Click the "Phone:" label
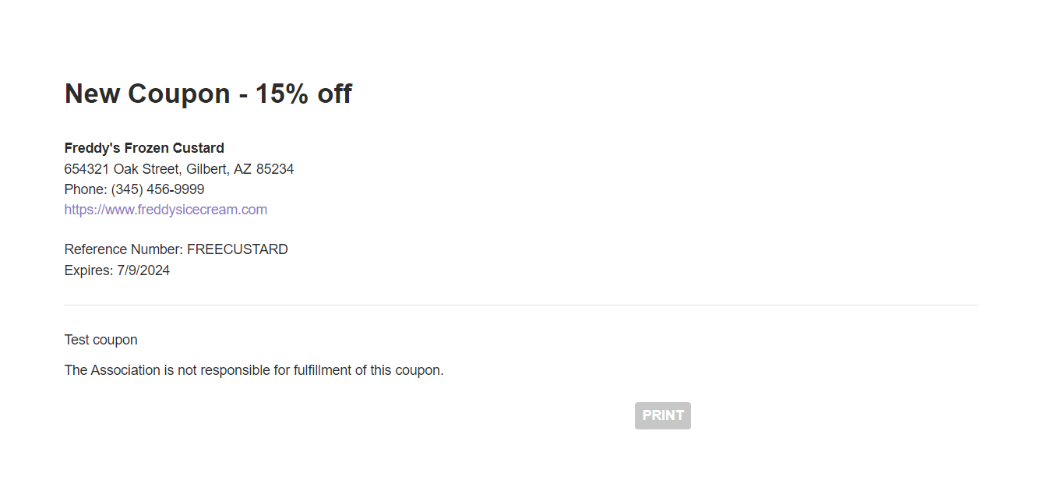The image size is (1058, 498). (x=86, y=189)
